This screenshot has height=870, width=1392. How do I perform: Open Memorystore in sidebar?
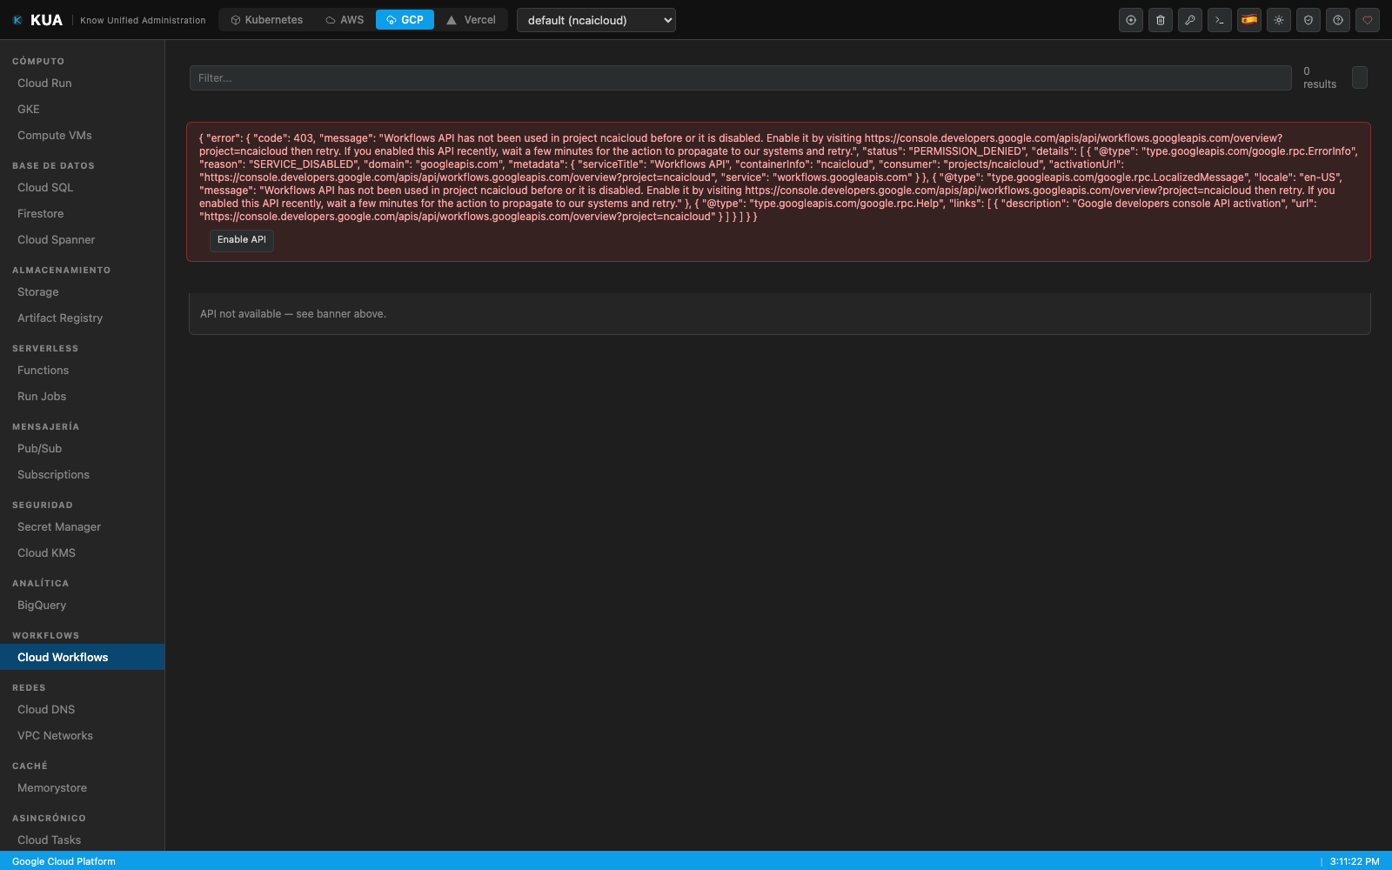pyautogui.click(x=83, y=788)
